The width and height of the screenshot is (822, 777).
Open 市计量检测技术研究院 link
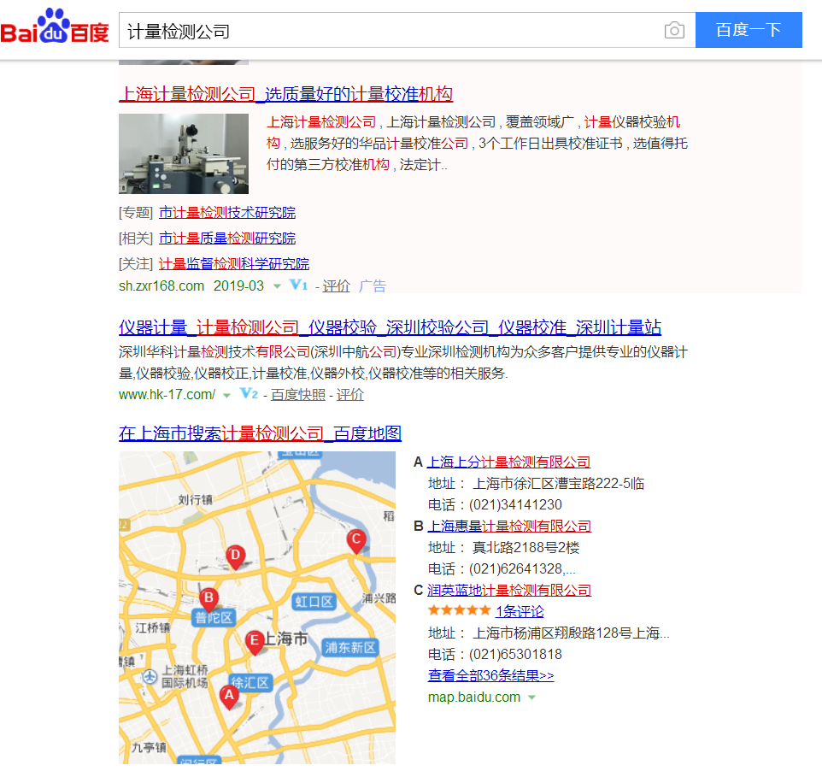(227, 212)
